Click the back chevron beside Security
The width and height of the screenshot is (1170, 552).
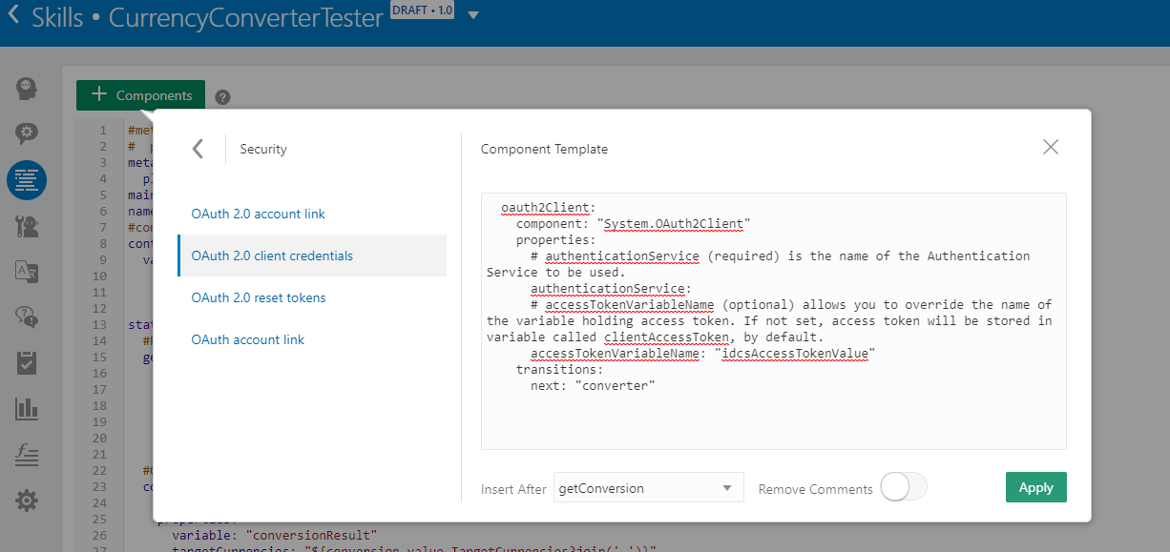point(198,149)
